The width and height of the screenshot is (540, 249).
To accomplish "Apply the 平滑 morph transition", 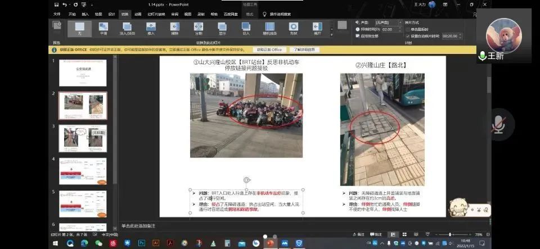I will coord(103,29).
